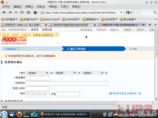Close the 联想塔式服务器 tab
This screenshot has width=158, height=118.
tap(95, 25)
